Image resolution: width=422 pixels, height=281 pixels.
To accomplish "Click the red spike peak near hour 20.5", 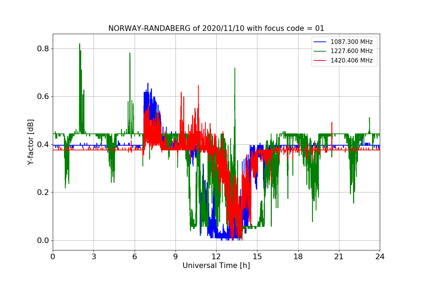I will (332, 123).
